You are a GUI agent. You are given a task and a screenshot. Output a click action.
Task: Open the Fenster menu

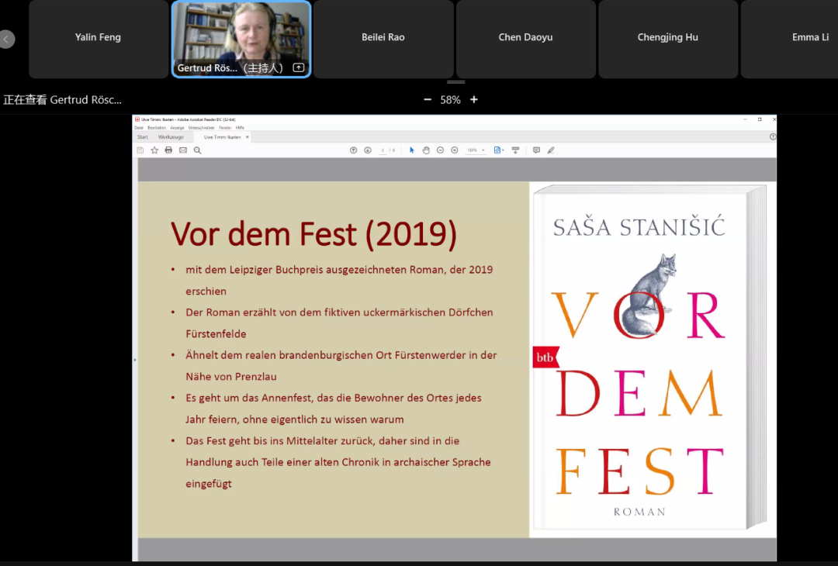(225, 128)
